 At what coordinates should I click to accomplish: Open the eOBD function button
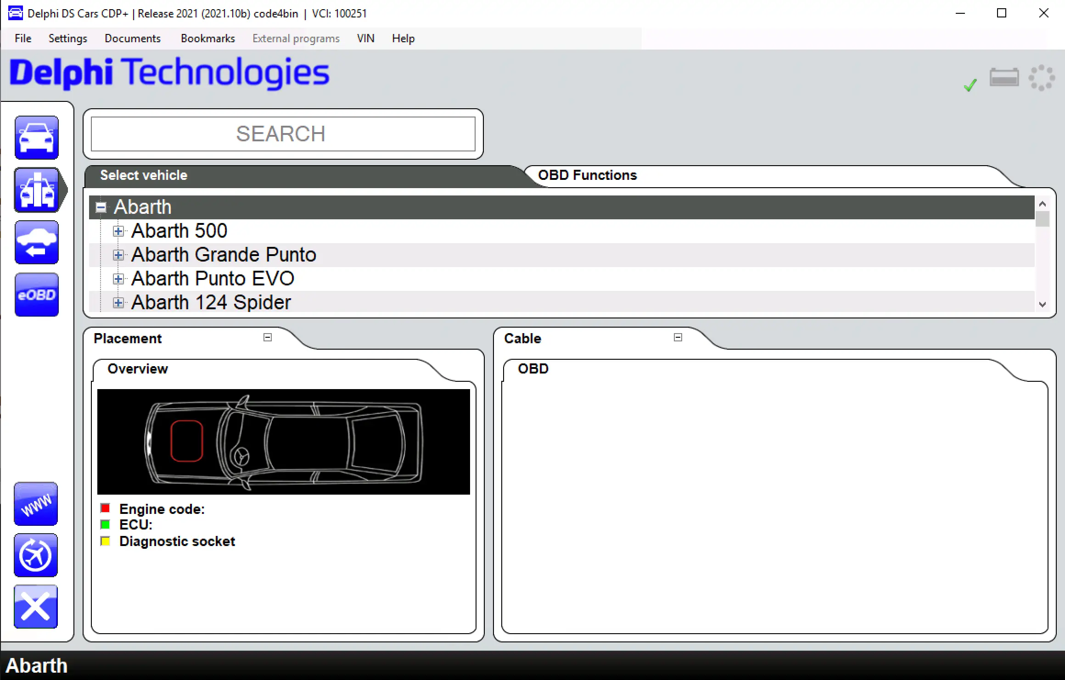pyautogui.click(x=37, y=295)
